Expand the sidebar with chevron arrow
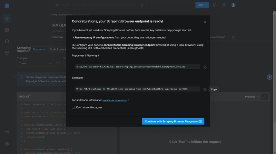 (14, 77)
